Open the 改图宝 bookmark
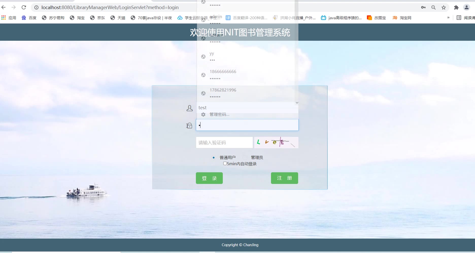The width and height of the screenshot is (475, 253). coord(376,18)
